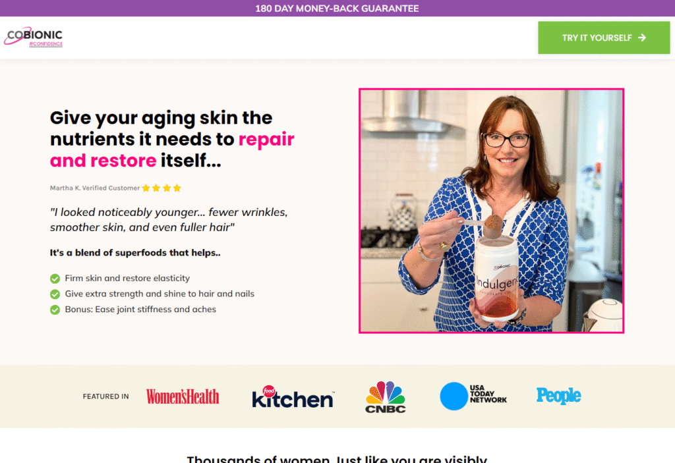675x463 pixels.
Task: Click the arrow icon in Try It Yourself
Action: pos(642,38)
